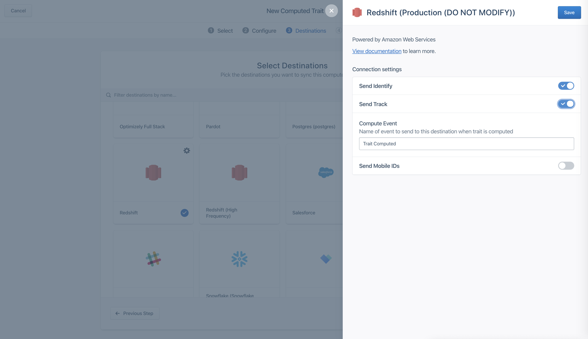
Task: Click the Redshift settings gear icon
Action: click(x=187, y=151)
